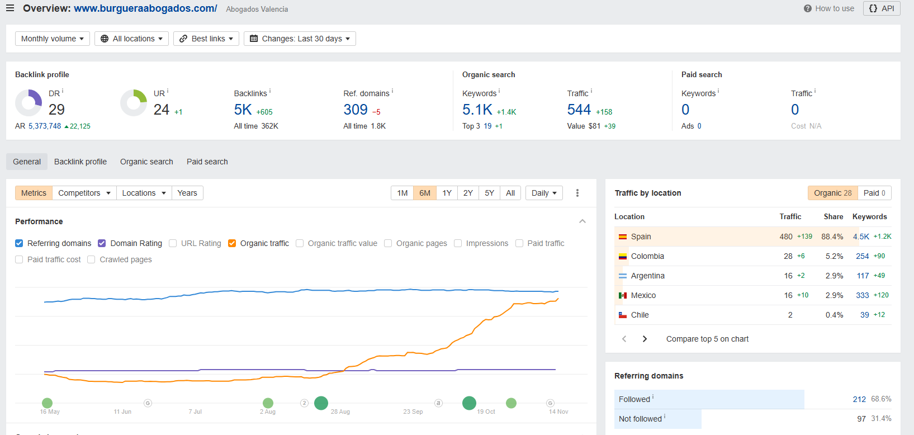Select the All time range
This screenshot has width=914, height=435.
click(x=510, y=193)
